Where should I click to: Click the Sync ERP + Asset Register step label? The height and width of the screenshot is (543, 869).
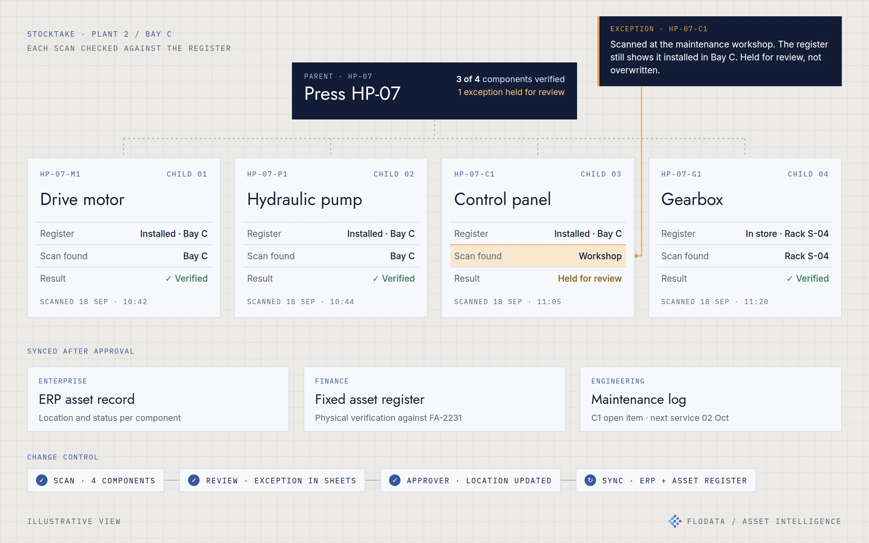coord(674,481)
